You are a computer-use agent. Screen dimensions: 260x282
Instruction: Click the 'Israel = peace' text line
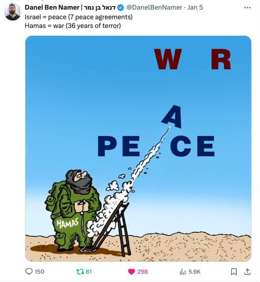(x=79, y=17)
